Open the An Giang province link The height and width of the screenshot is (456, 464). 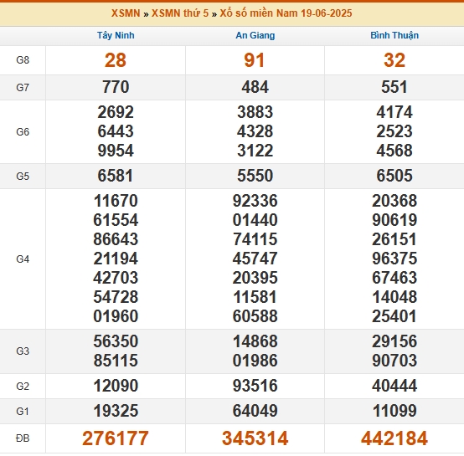coord(255,35)
